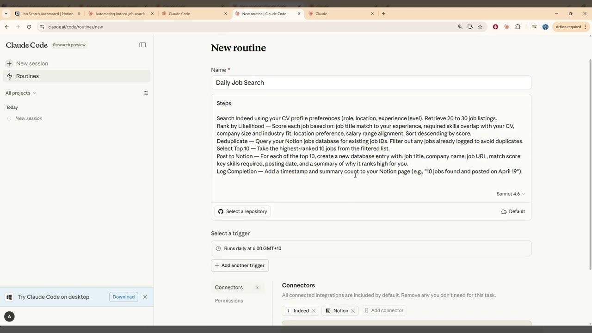Open the zoom magnifier icon in address bar
Viewport: 592px width, 333px height.
coord(460,27)
